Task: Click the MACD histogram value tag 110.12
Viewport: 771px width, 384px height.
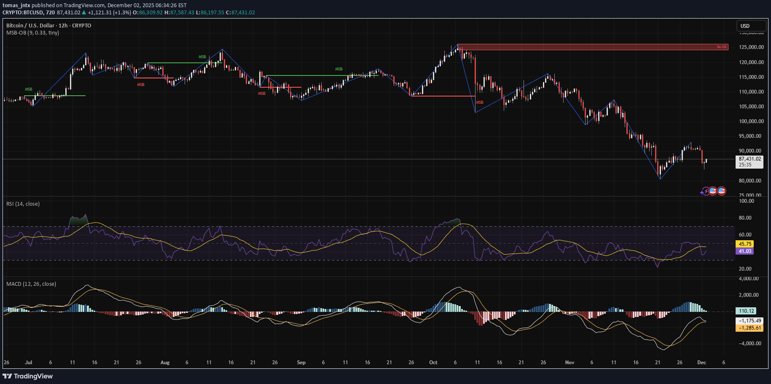Action: point(746,311)
